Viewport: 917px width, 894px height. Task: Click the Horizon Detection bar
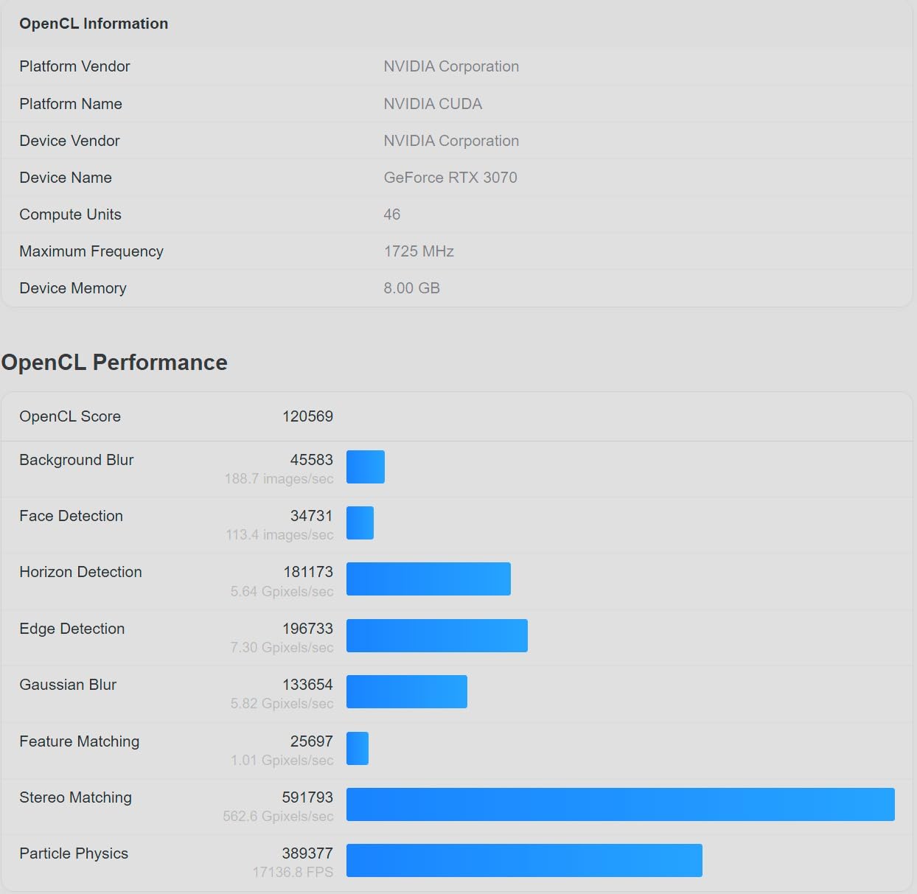428,579
